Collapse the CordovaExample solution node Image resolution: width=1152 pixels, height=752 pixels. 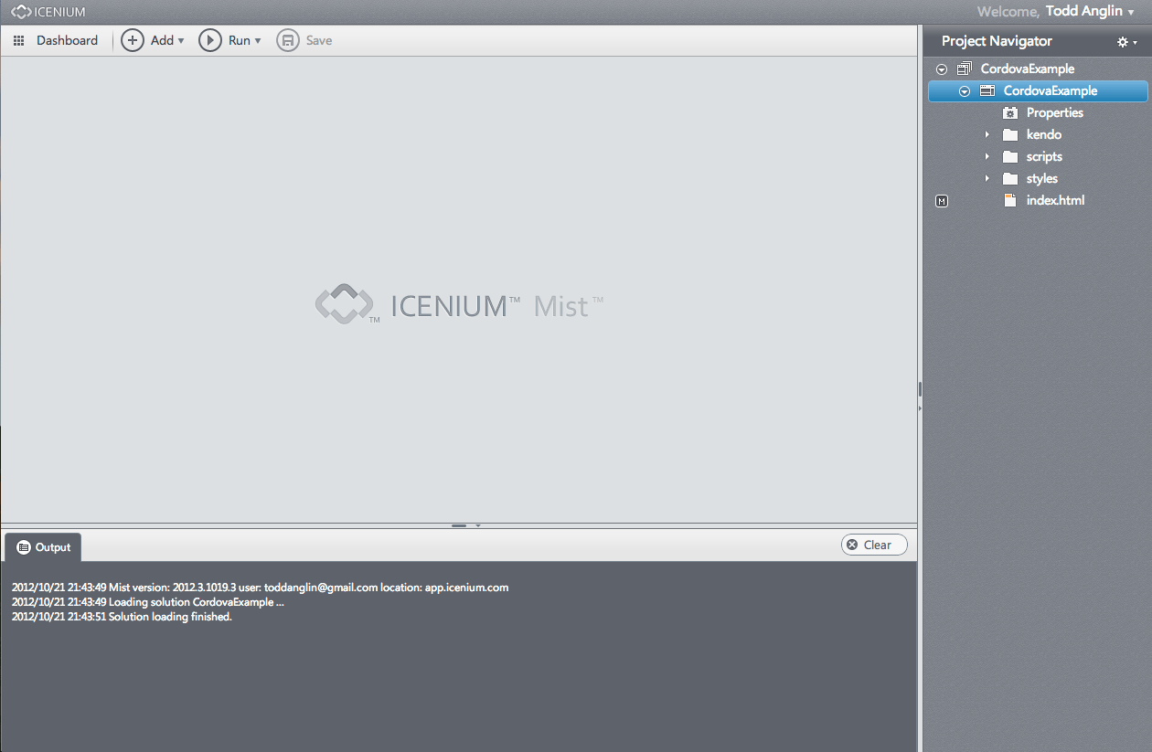pyautogui.click(x=942, y=69)
